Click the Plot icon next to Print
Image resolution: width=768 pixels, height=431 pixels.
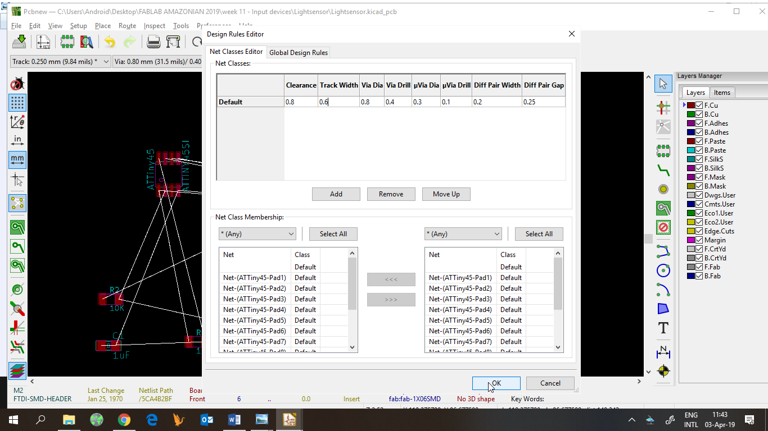173,42
